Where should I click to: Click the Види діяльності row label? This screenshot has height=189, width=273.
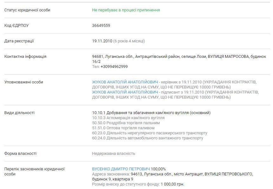coord(19,113)
